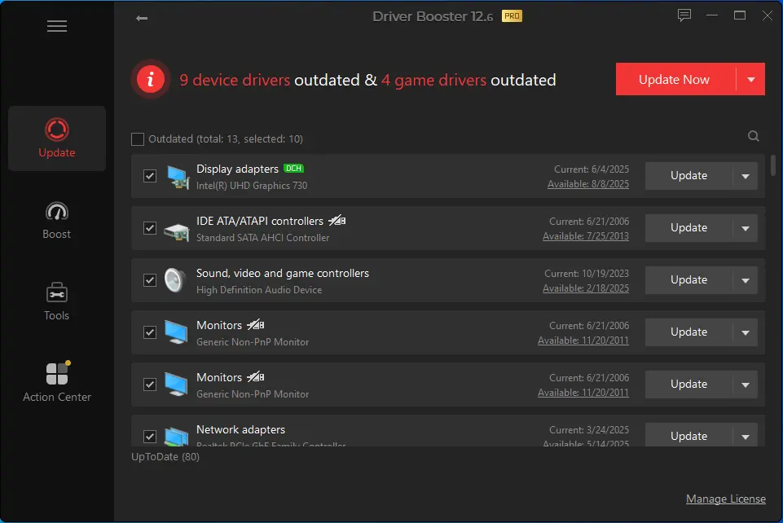Open the dropdown beside IDE ATA/ATAPI Update
The height and width of the screenshot is (523, 783).
[x=746, y=228]
